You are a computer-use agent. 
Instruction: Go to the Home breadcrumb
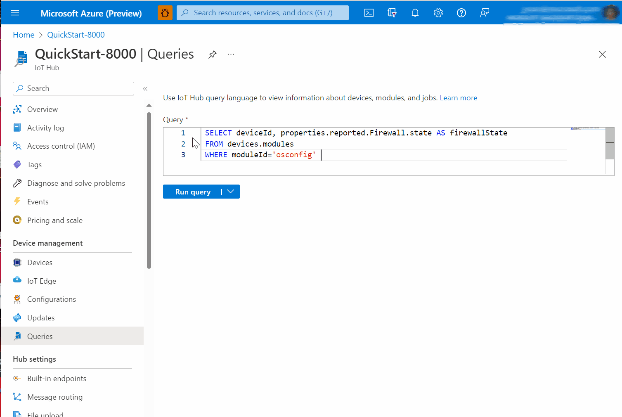point(24,35)
